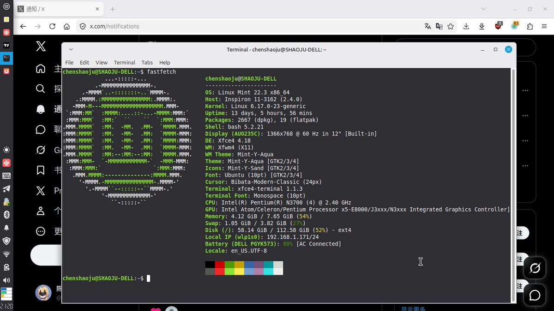Open terminal window menu chevron in titlebar
The image size is (554, 311).
click(70, 49)
